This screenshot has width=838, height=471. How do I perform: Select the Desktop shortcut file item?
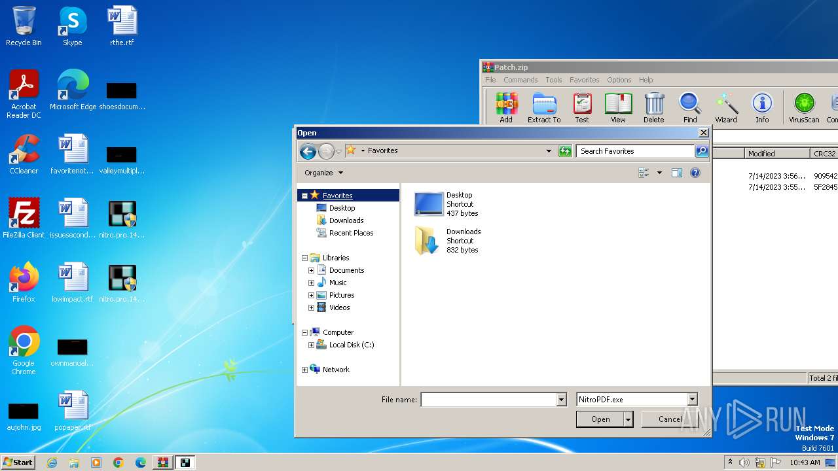(x=447, y=204)
